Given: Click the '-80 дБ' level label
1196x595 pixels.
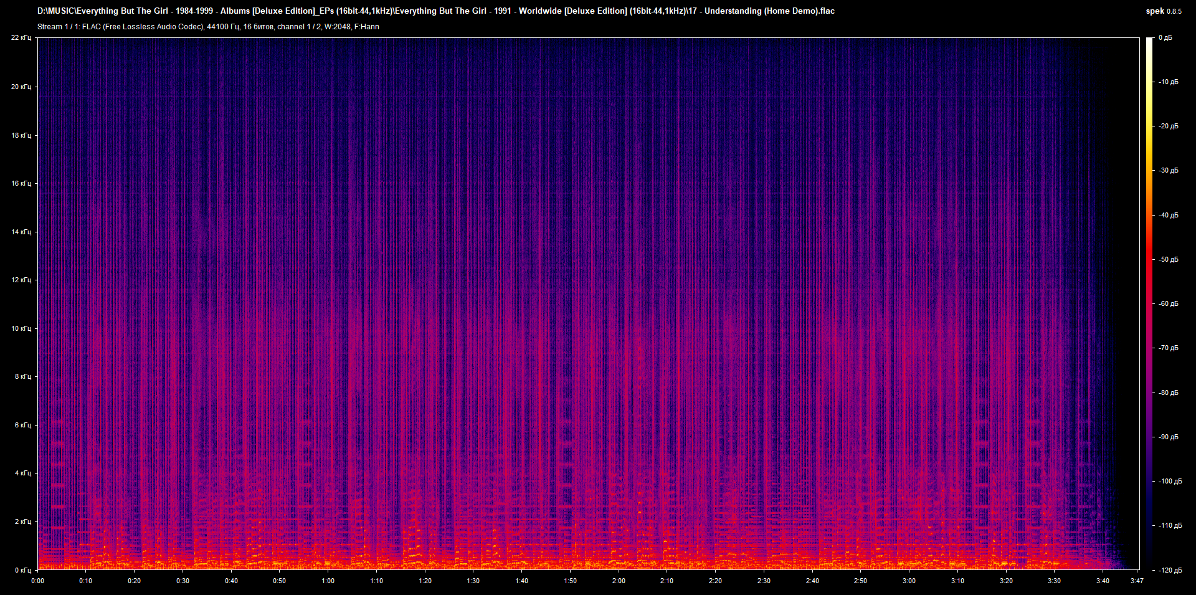Looking at the screenshot, I should coord(1168,393).
